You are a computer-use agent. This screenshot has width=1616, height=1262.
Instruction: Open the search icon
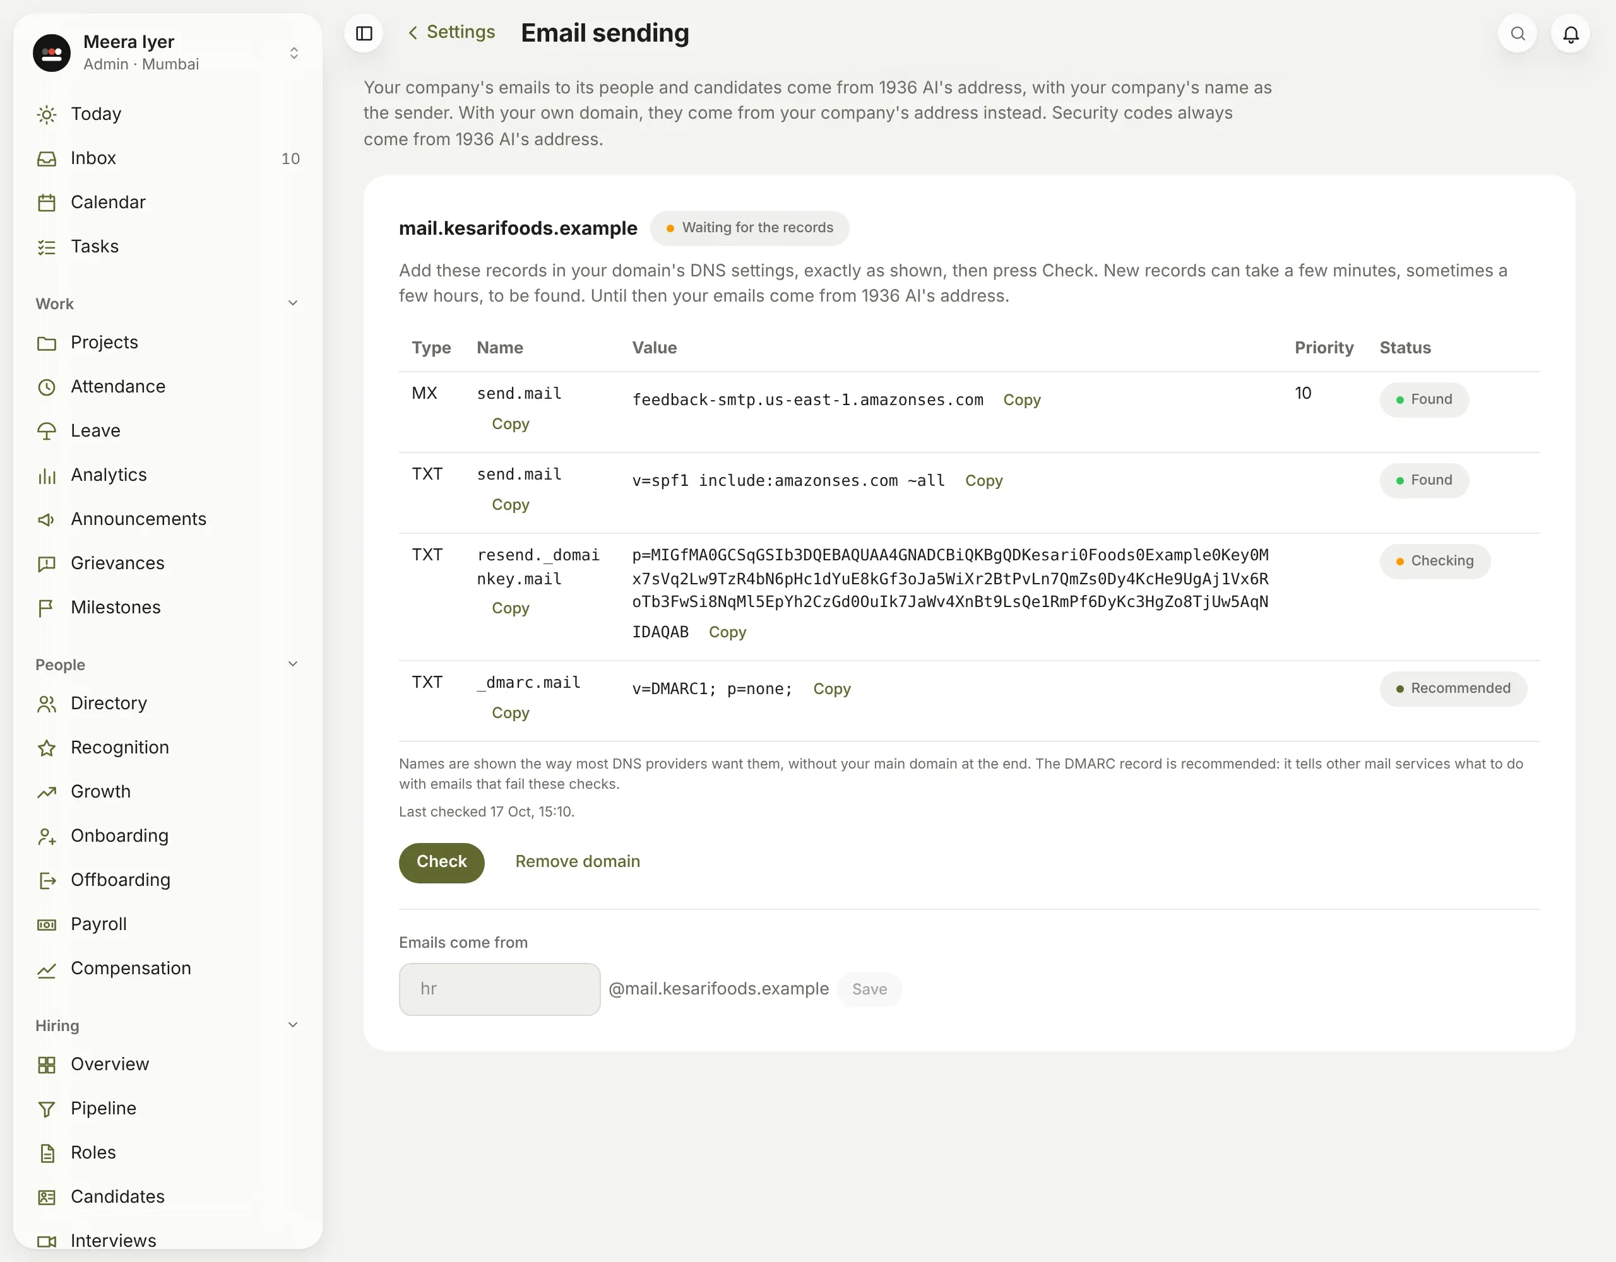(1518, 33)
